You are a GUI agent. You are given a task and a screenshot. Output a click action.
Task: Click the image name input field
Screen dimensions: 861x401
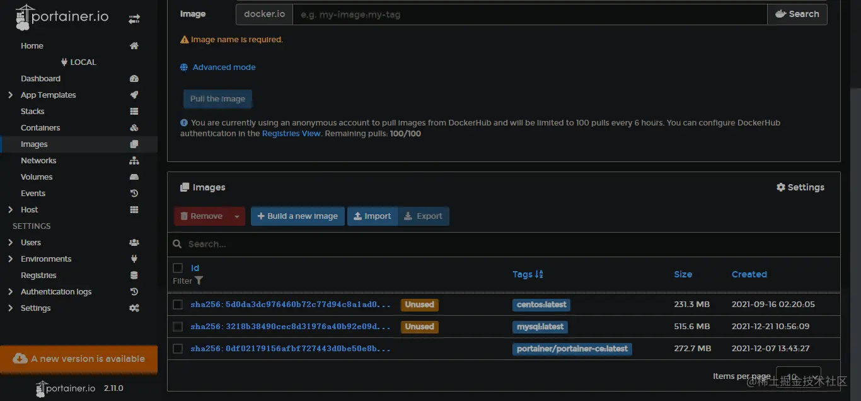click(x=529, y=15)
